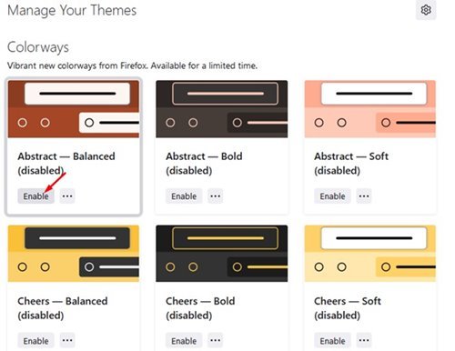The height and width of the screenshot is (351, 455).
Task: Open more options for Abstract — Soft
Action: (x=364, y=196)
